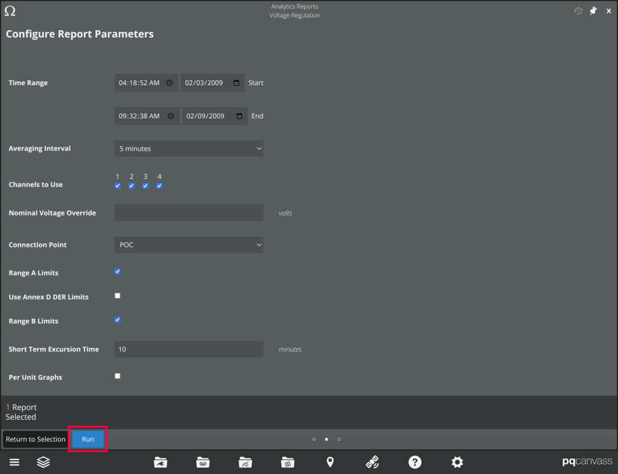
Task: Open the folder with chart icon
Action: [x=245, y=463]
